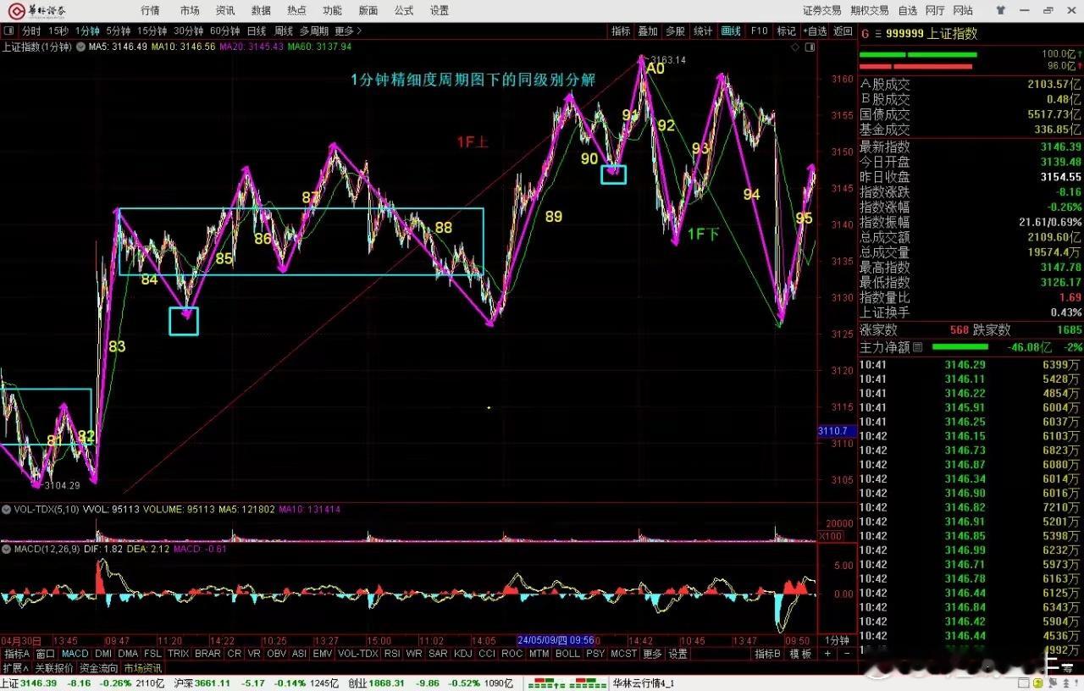The height and width of the screenshot is (691, 1084).
Task: Open the 指标B indicator dropdown
Action: click(x=767, y=654)
